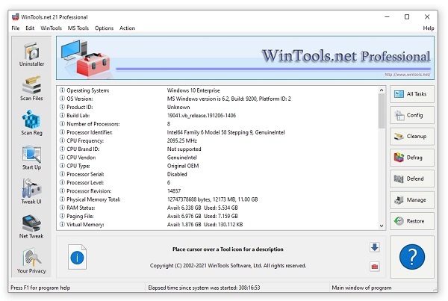The image size is (448, 301).
Task: Open the Your Privacy tool
Action: pyautogui.click(x=31, y=261)
